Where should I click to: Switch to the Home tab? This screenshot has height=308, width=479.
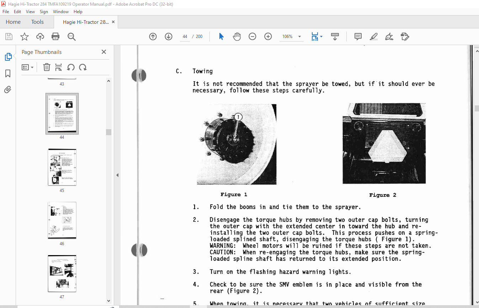(x=13, y=22)
